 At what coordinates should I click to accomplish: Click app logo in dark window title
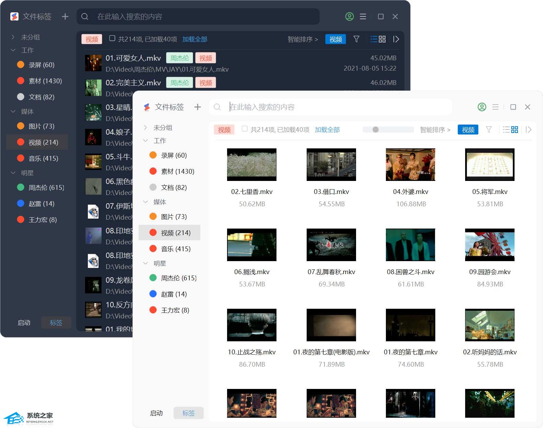click(14, 16)
